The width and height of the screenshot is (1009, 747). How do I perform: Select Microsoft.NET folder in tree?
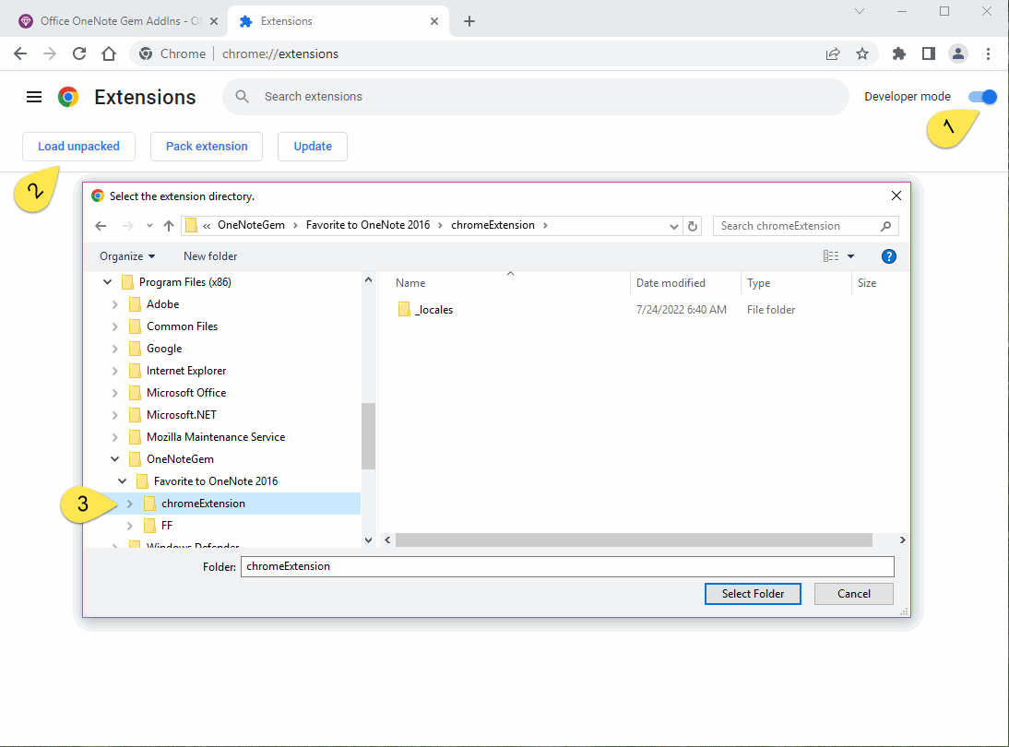point(182,415)
